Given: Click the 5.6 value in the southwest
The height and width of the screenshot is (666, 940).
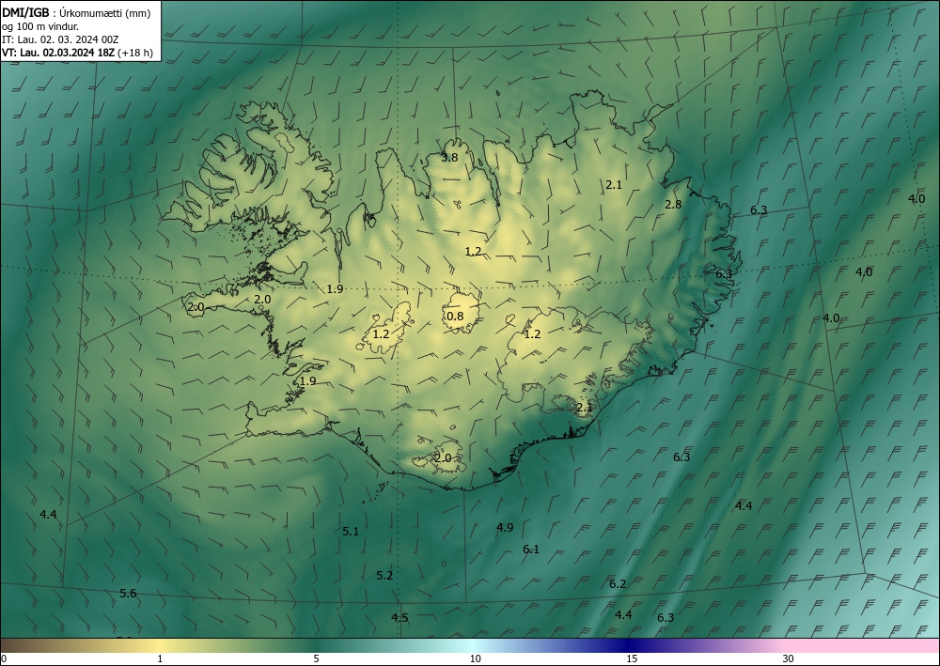Looking at the screenshot, I should click(128, 594).
